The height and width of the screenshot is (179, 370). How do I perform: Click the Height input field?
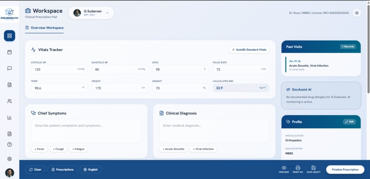point(120,88)
